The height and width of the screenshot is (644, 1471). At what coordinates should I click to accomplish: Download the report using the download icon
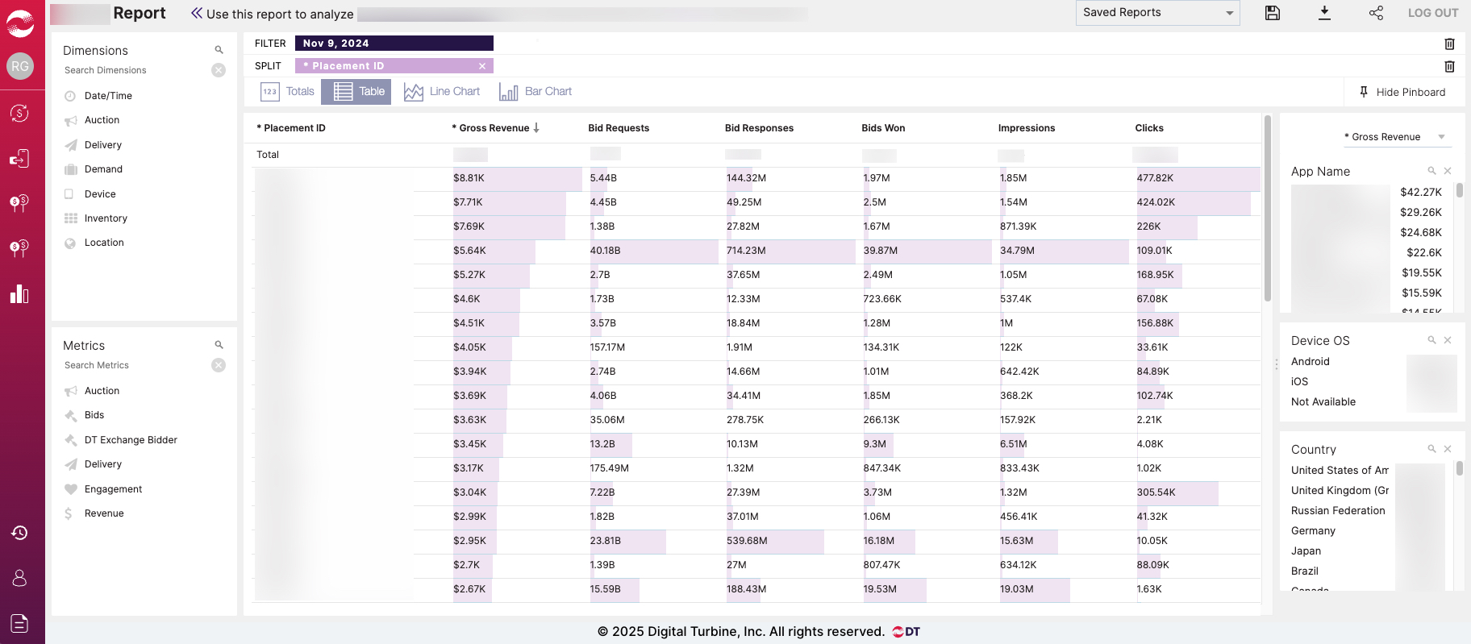[x=1324, y=13]
